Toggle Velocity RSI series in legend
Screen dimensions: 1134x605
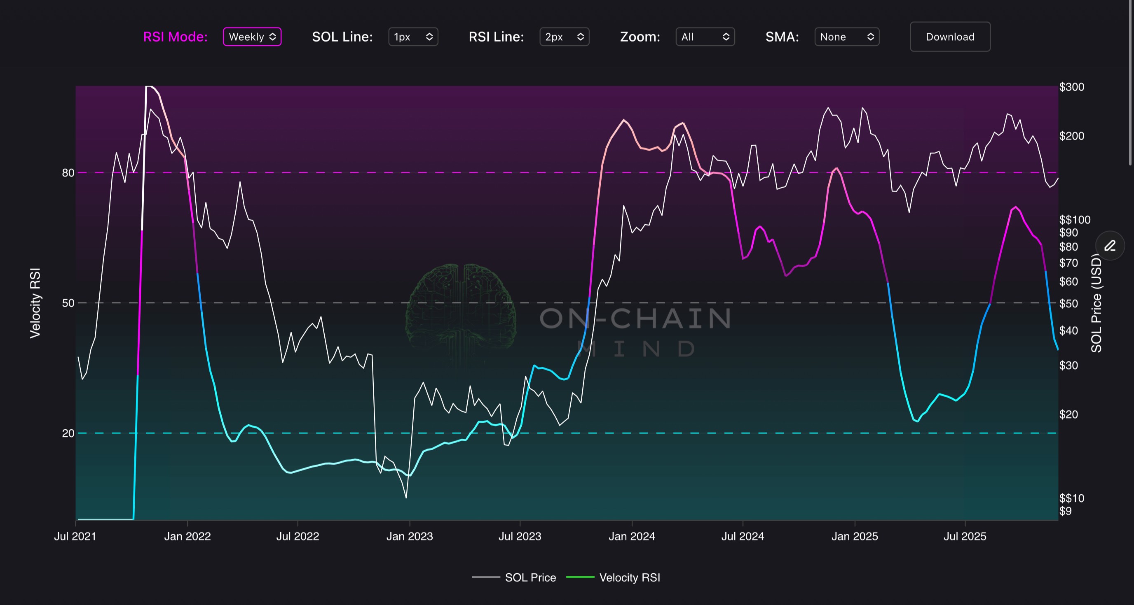point(629,577)
